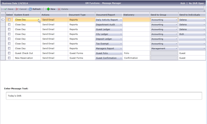Image resolution: width=207 pixels, height=124 pixels.
Task: Click the Confirmation stationery cell
Action: point(136,58)
